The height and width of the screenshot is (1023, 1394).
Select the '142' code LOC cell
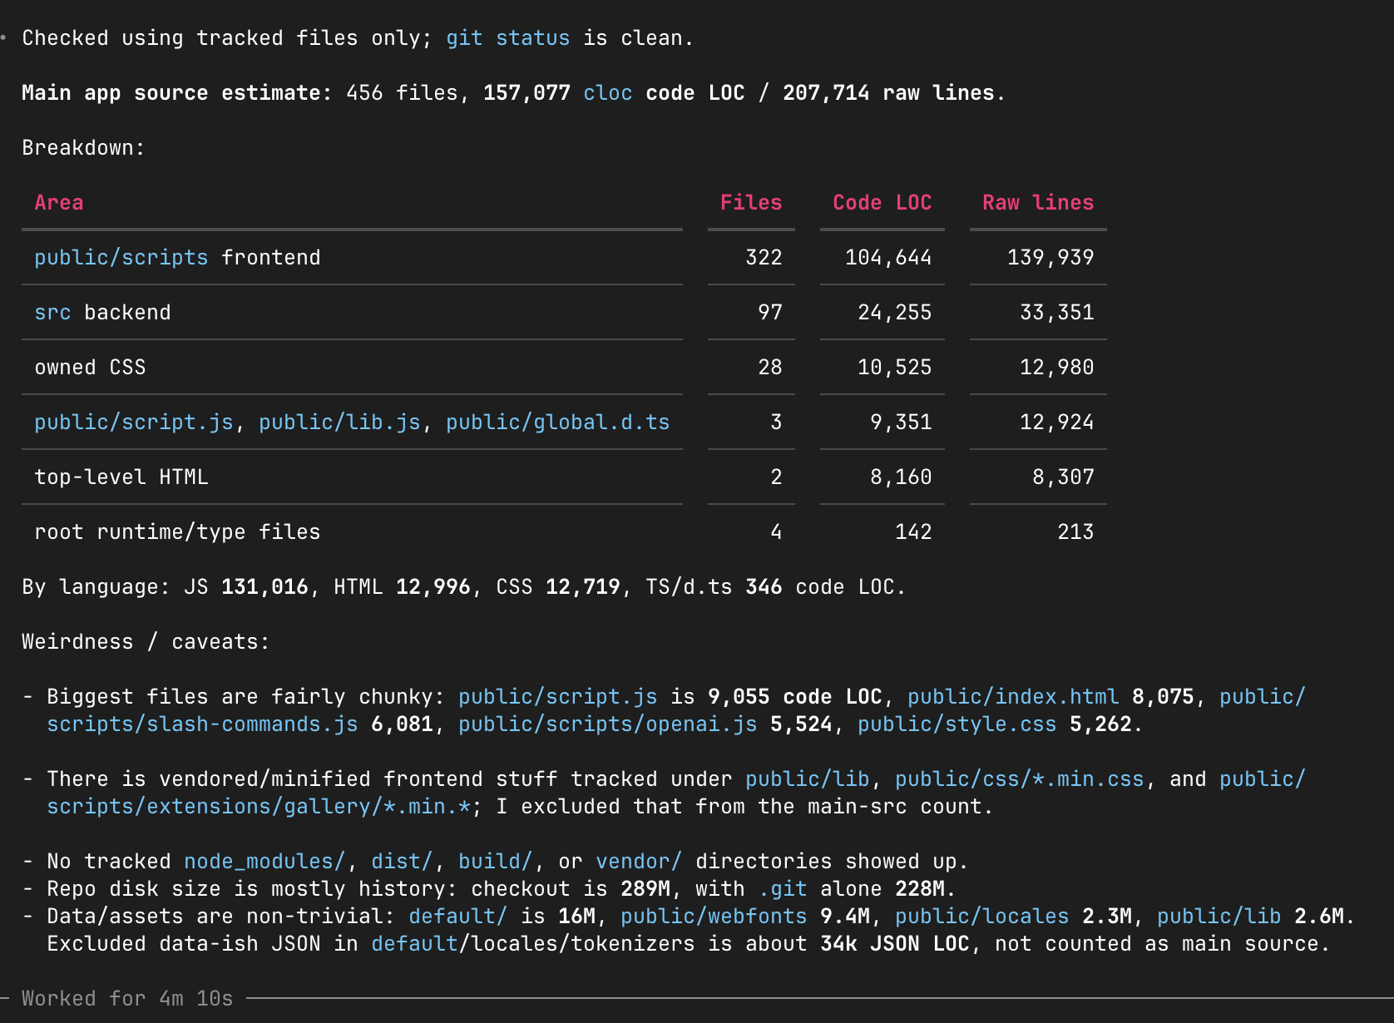pyautogui.click(x=913, y=532)
